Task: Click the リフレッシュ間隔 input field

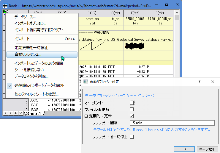Action: pos(172,123)
